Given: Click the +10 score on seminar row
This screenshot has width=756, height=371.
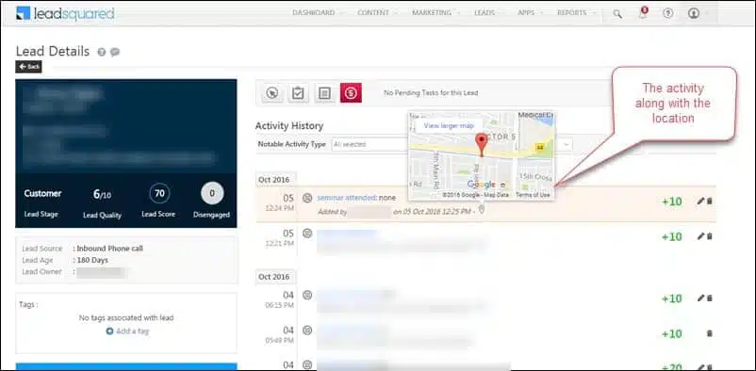Looking at the screenshot, I should tap(671, 202).
